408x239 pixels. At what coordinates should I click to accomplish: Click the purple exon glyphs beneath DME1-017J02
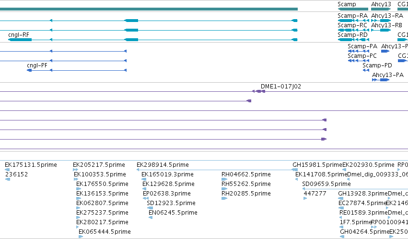click(x=258, y=91)
